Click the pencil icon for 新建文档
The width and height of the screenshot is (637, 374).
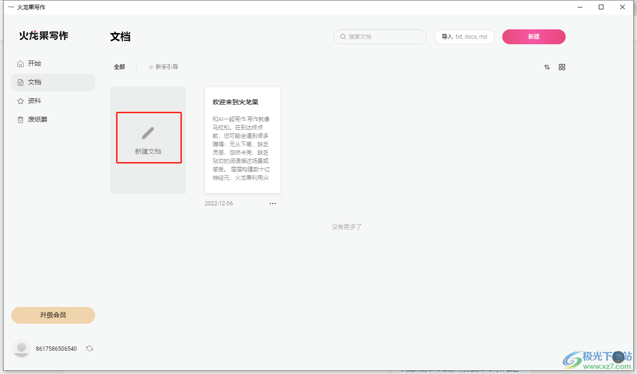148,133
